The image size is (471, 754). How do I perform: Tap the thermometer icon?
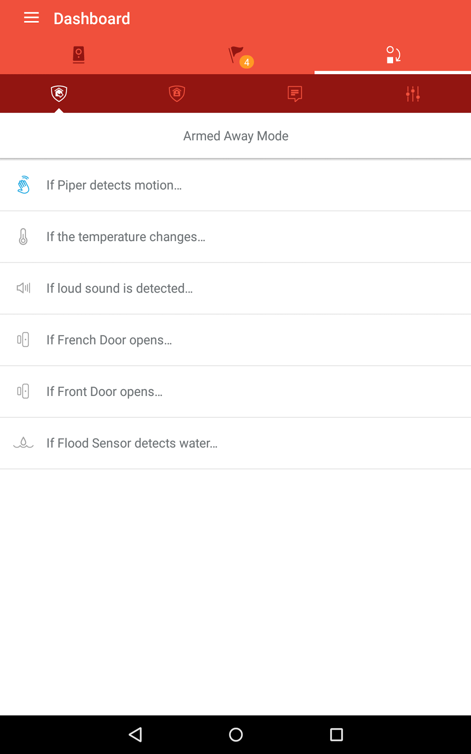24,237
